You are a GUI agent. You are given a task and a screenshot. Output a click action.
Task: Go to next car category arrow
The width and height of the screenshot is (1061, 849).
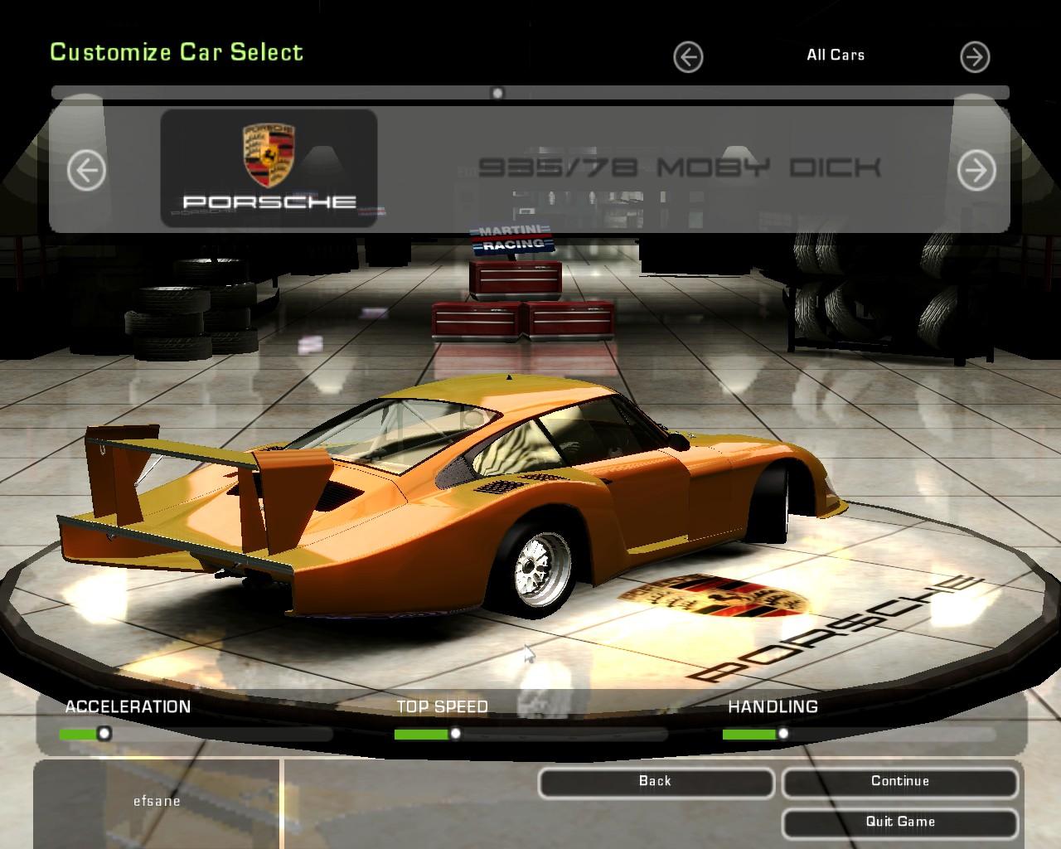tap(975, 57)
